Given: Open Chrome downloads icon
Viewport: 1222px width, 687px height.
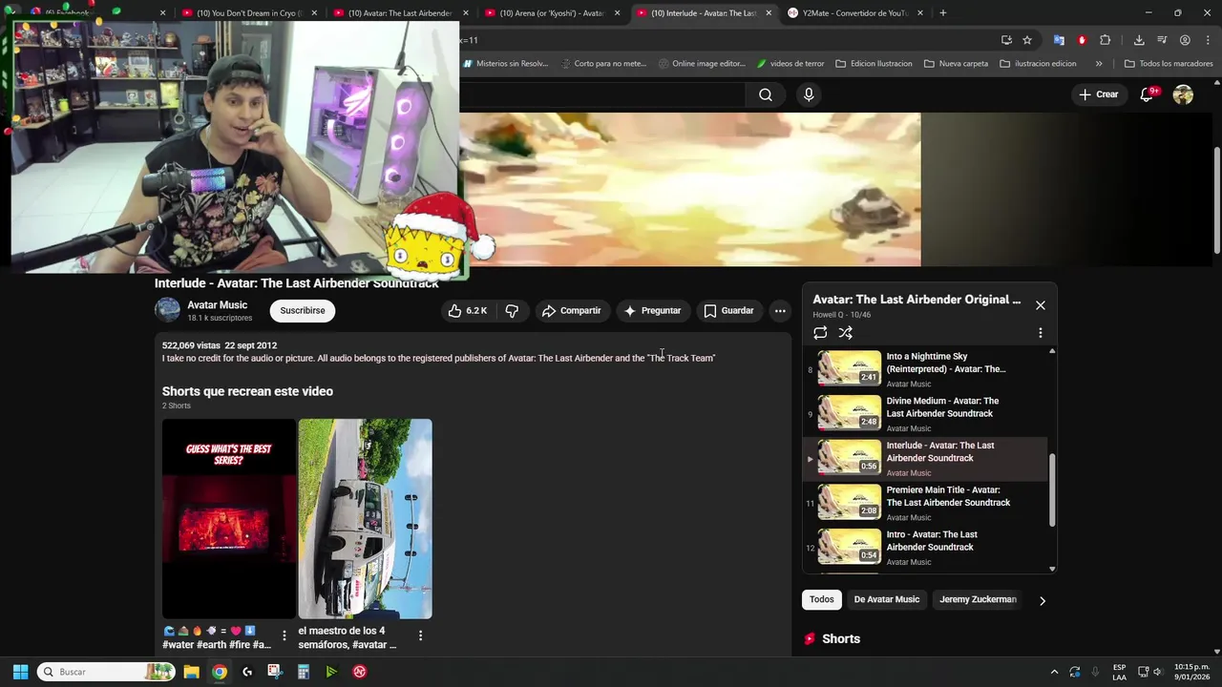Looking at the screenshot, I should pyautogui.click(x=1139, y=40).
